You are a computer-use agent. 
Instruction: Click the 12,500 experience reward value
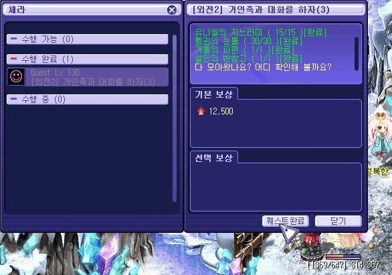coord(221,111)
